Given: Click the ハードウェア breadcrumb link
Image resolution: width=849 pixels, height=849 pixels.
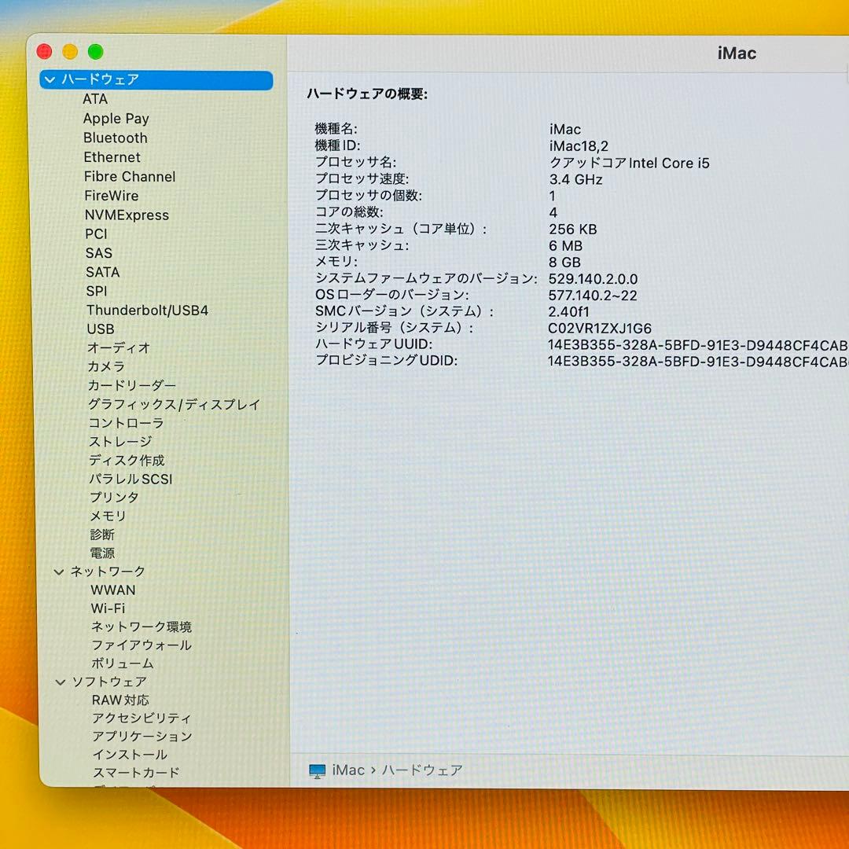Looking at the screenshot, I should (x=423, y=770).
